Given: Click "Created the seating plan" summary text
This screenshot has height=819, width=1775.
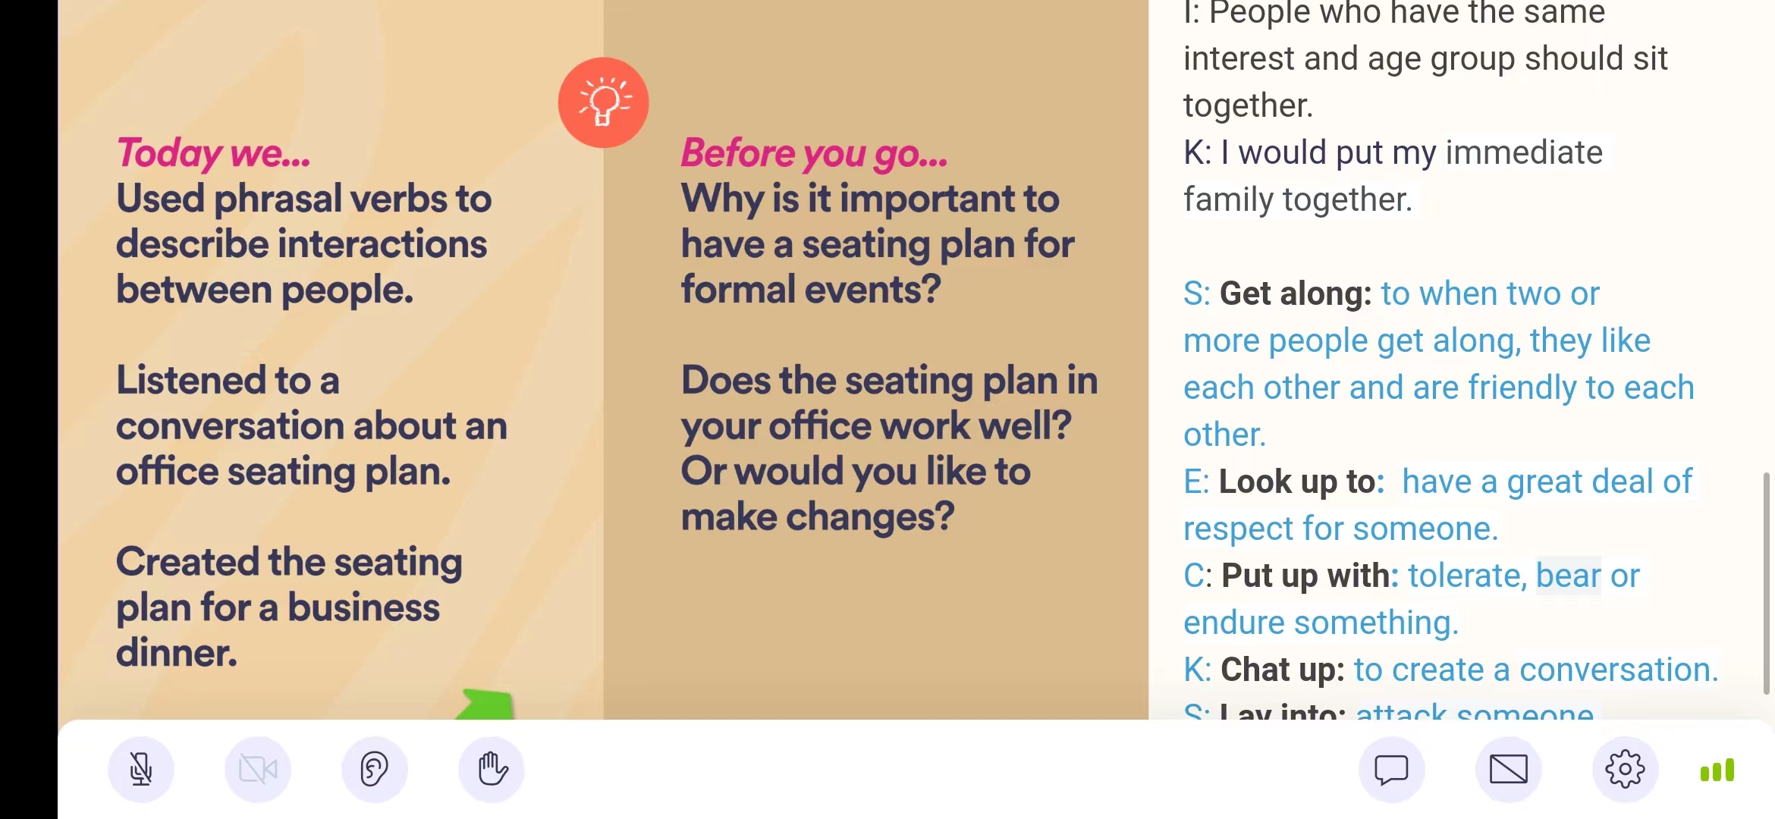Looking at the screenshot, I should click(288, 607).
